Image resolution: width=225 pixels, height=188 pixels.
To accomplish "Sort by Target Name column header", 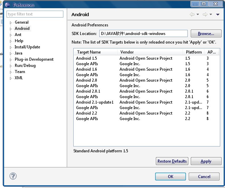I will pos(96,52).
